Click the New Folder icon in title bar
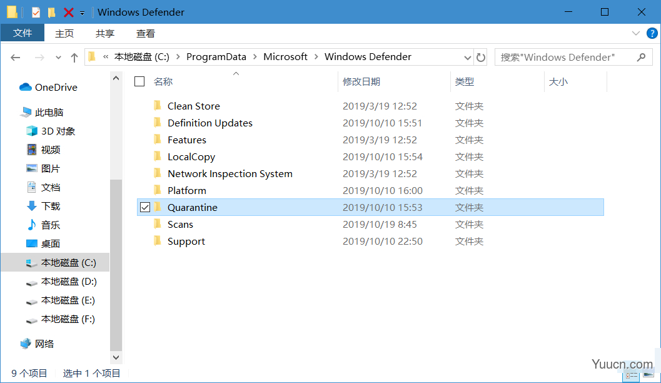 (51, 13)
